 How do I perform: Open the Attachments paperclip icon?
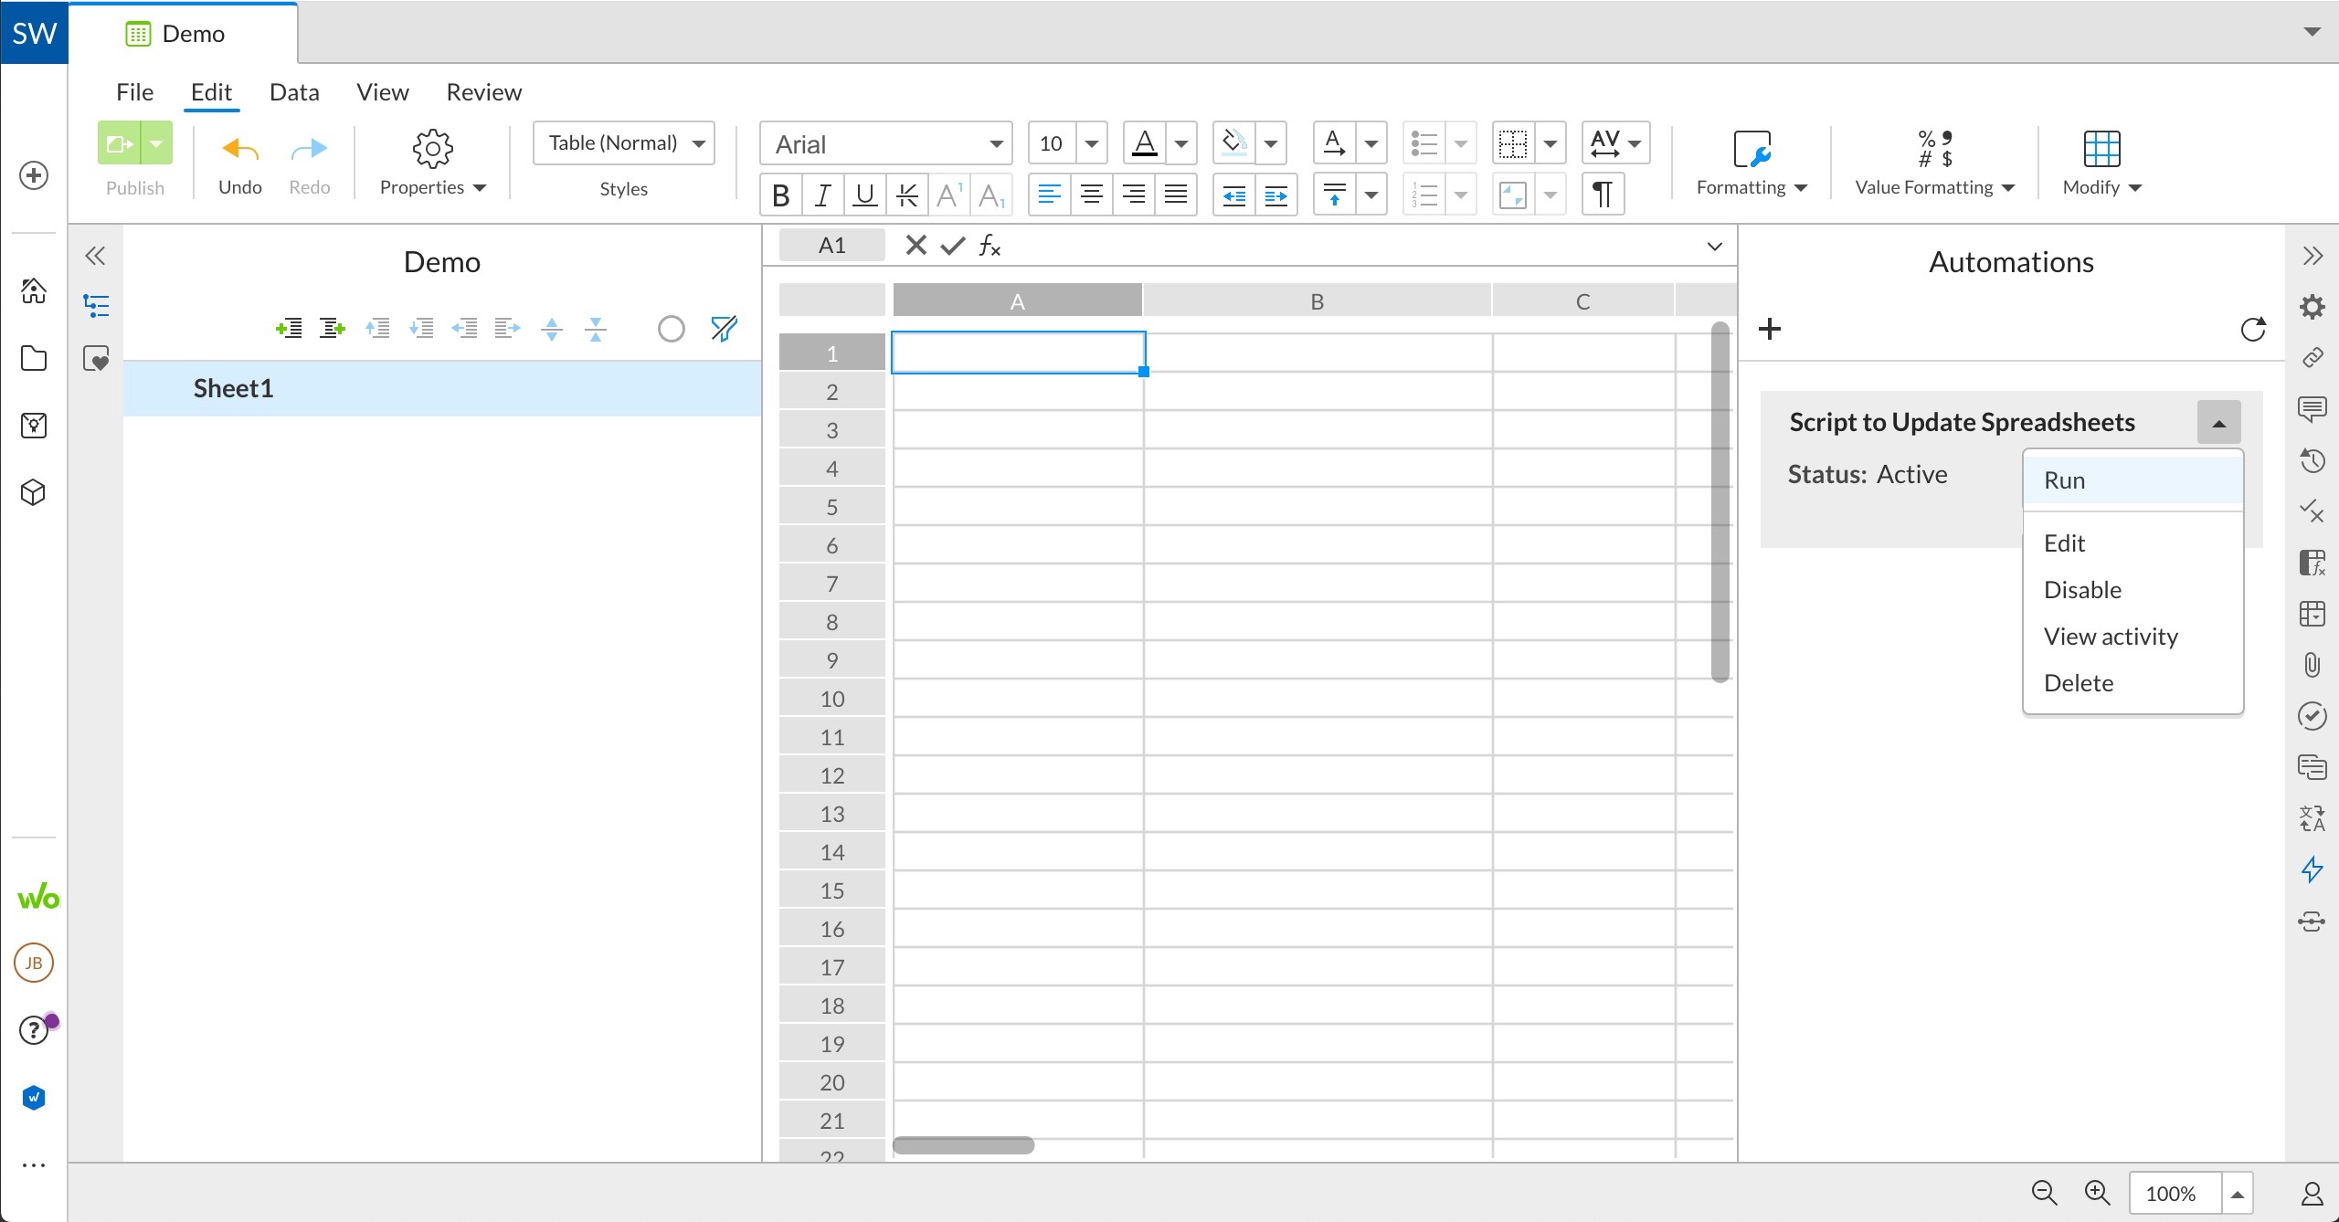tap(2312, 664)
